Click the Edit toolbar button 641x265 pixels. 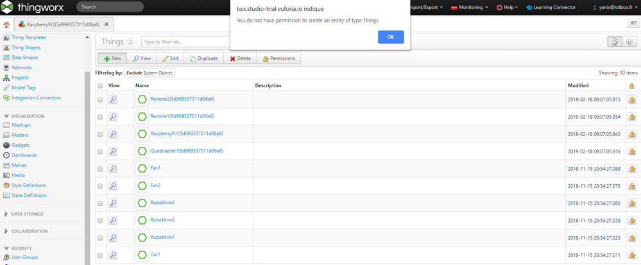(x=170, y=58)
